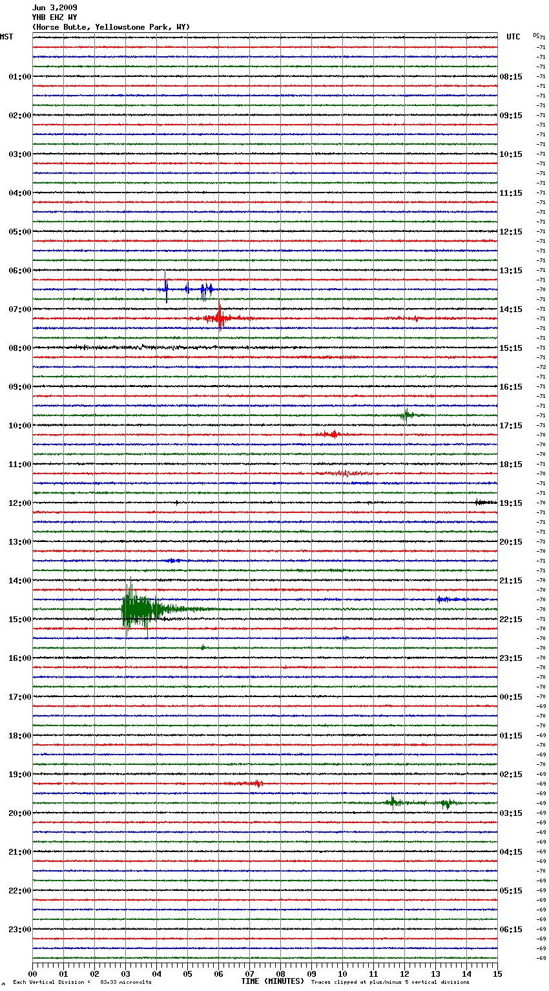Click the minute tick label 15 on bottom axis
Image resolution: width=549 pixels, height=991 pixels.
point(497,974)
